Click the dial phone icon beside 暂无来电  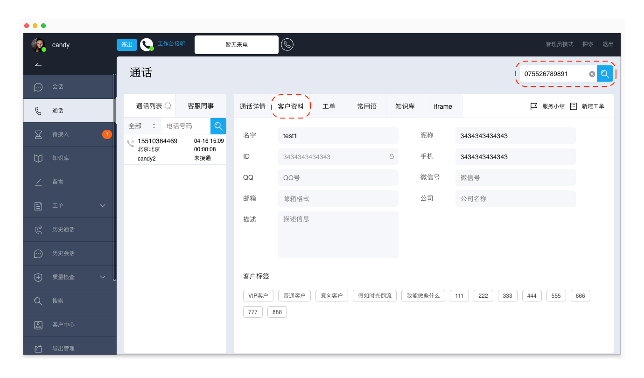[287, 45]
